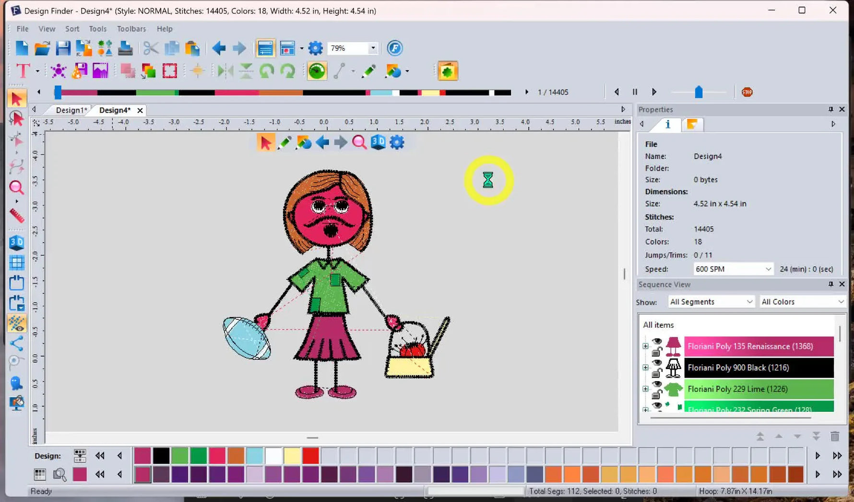
Task: Hide the Floriani Poly 229 Lime layer
Action: 657,384
